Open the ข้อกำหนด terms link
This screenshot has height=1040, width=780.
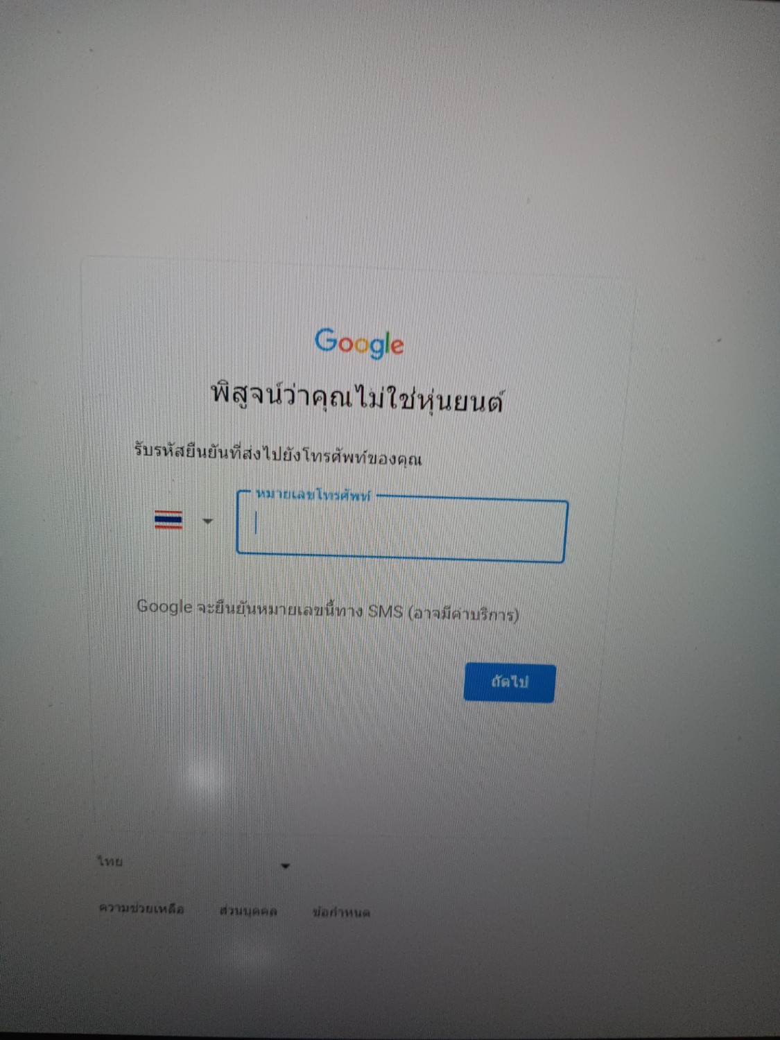pos(341,912)
